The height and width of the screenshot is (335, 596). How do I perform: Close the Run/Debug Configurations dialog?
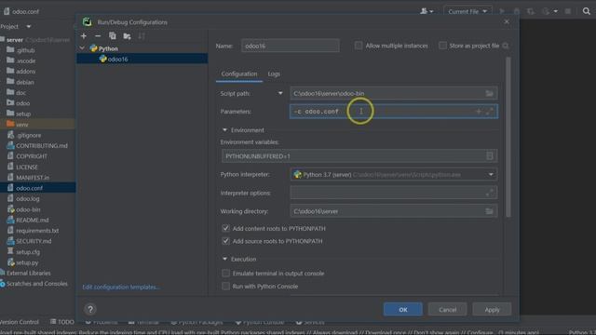coord(507,21)
